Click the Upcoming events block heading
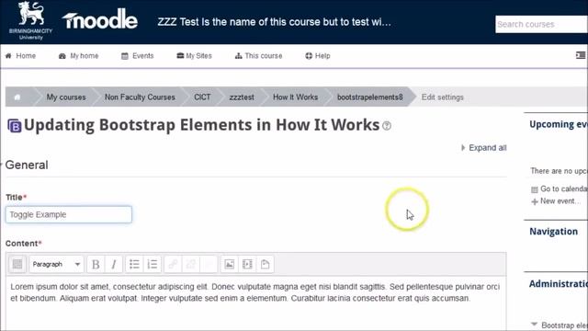 559,124
